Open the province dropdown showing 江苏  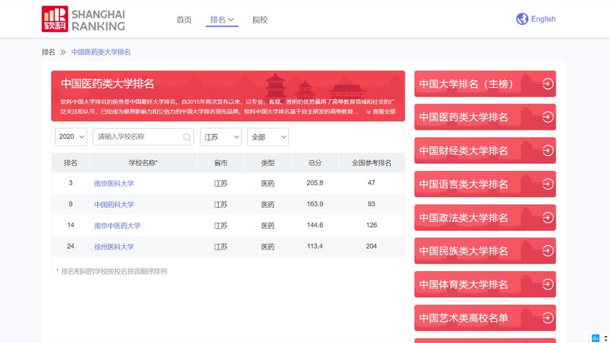pyautogui.click(x=220, y=137)
